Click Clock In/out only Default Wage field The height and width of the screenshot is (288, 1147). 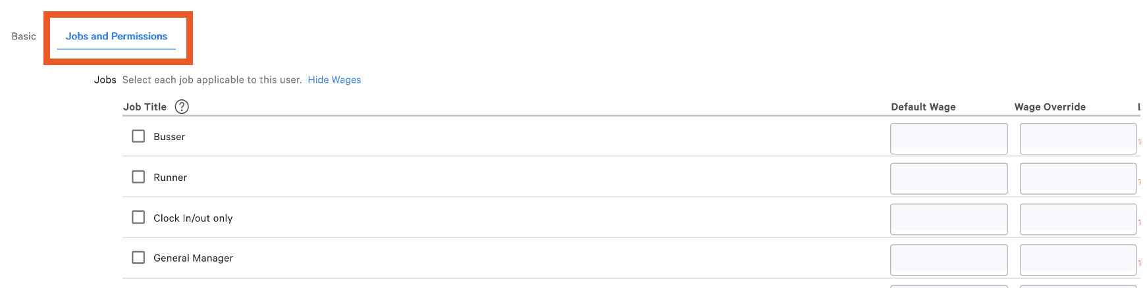pos(948,219)
